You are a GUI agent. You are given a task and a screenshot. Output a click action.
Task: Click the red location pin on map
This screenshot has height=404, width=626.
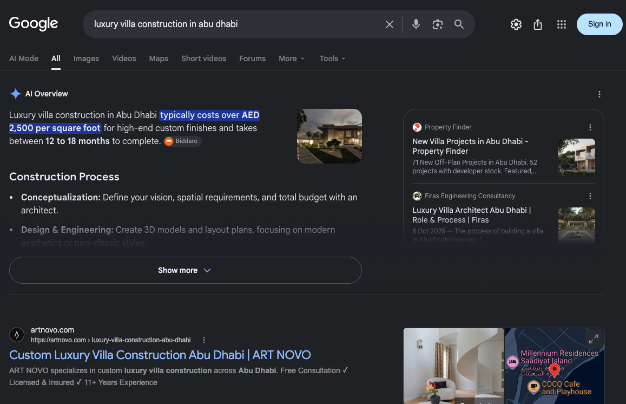554,370
